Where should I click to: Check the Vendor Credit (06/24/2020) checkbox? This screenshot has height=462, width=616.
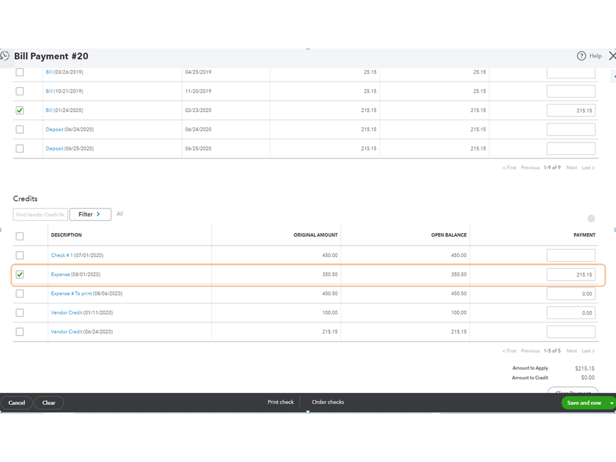[x=20, y=332]
